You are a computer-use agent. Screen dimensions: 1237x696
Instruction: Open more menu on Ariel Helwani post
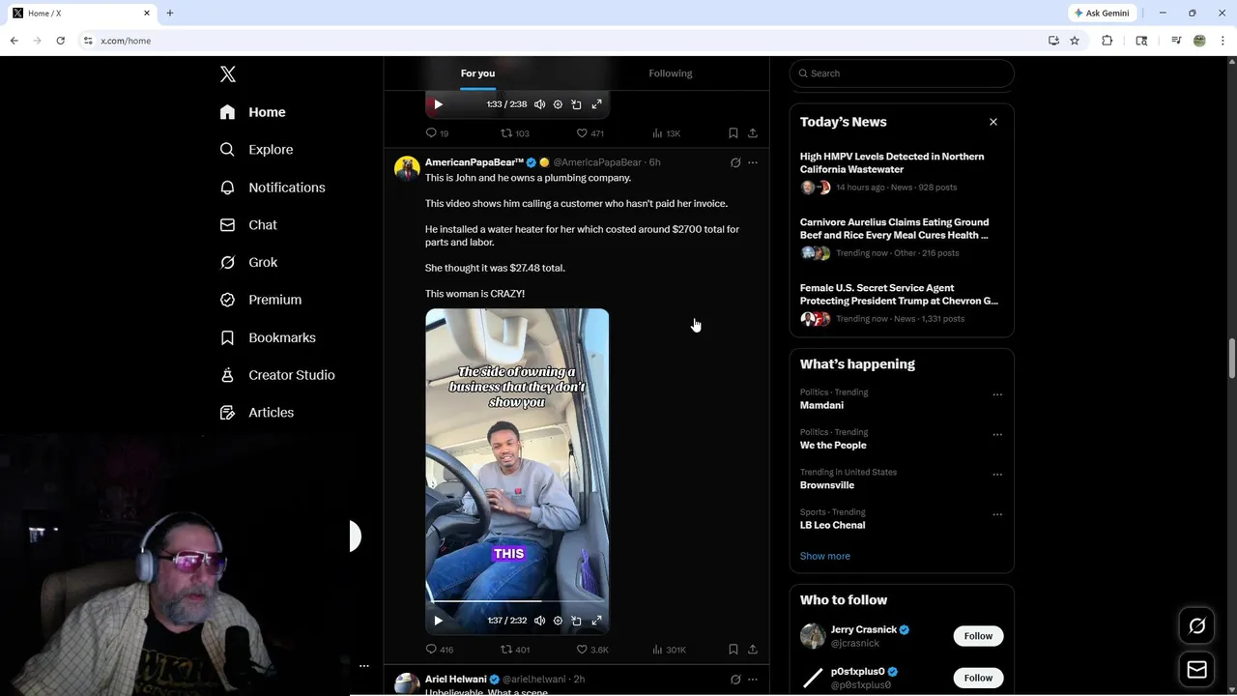click(x=753, y=680)
